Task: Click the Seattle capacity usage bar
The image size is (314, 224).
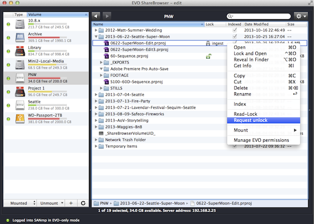Action: [47, 105]
